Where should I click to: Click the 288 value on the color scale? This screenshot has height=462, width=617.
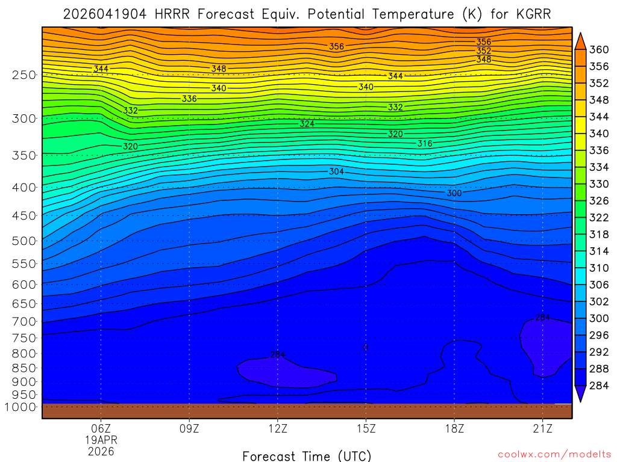[599, 369]
